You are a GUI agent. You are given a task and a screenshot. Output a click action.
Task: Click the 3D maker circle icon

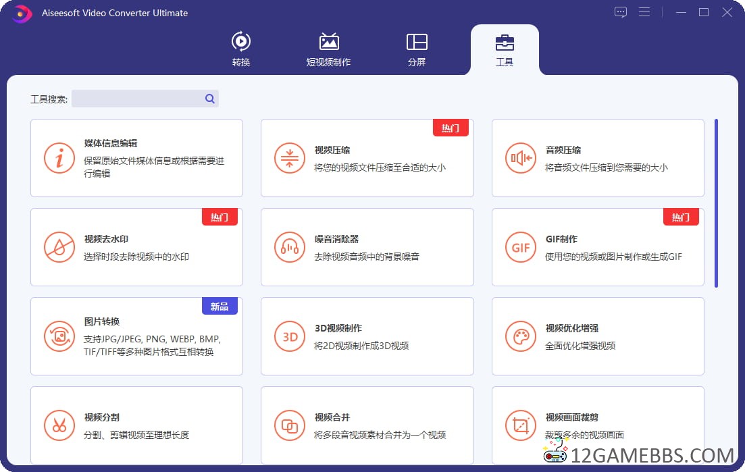point(289,337)
